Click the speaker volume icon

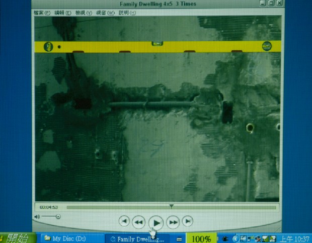point(37,216)
